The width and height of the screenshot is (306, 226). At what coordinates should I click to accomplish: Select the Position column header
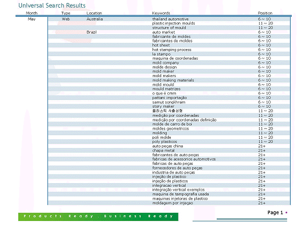click(265, 13)
